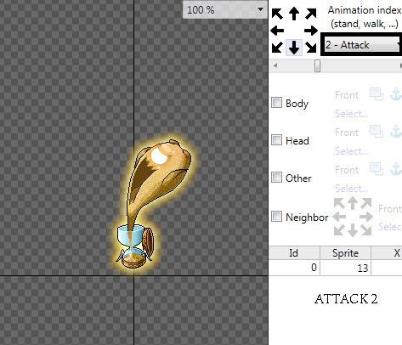This screenshot has height=345, width=402.
Task: Click the Neighbor down-left direction arrow
Action: 339,230
